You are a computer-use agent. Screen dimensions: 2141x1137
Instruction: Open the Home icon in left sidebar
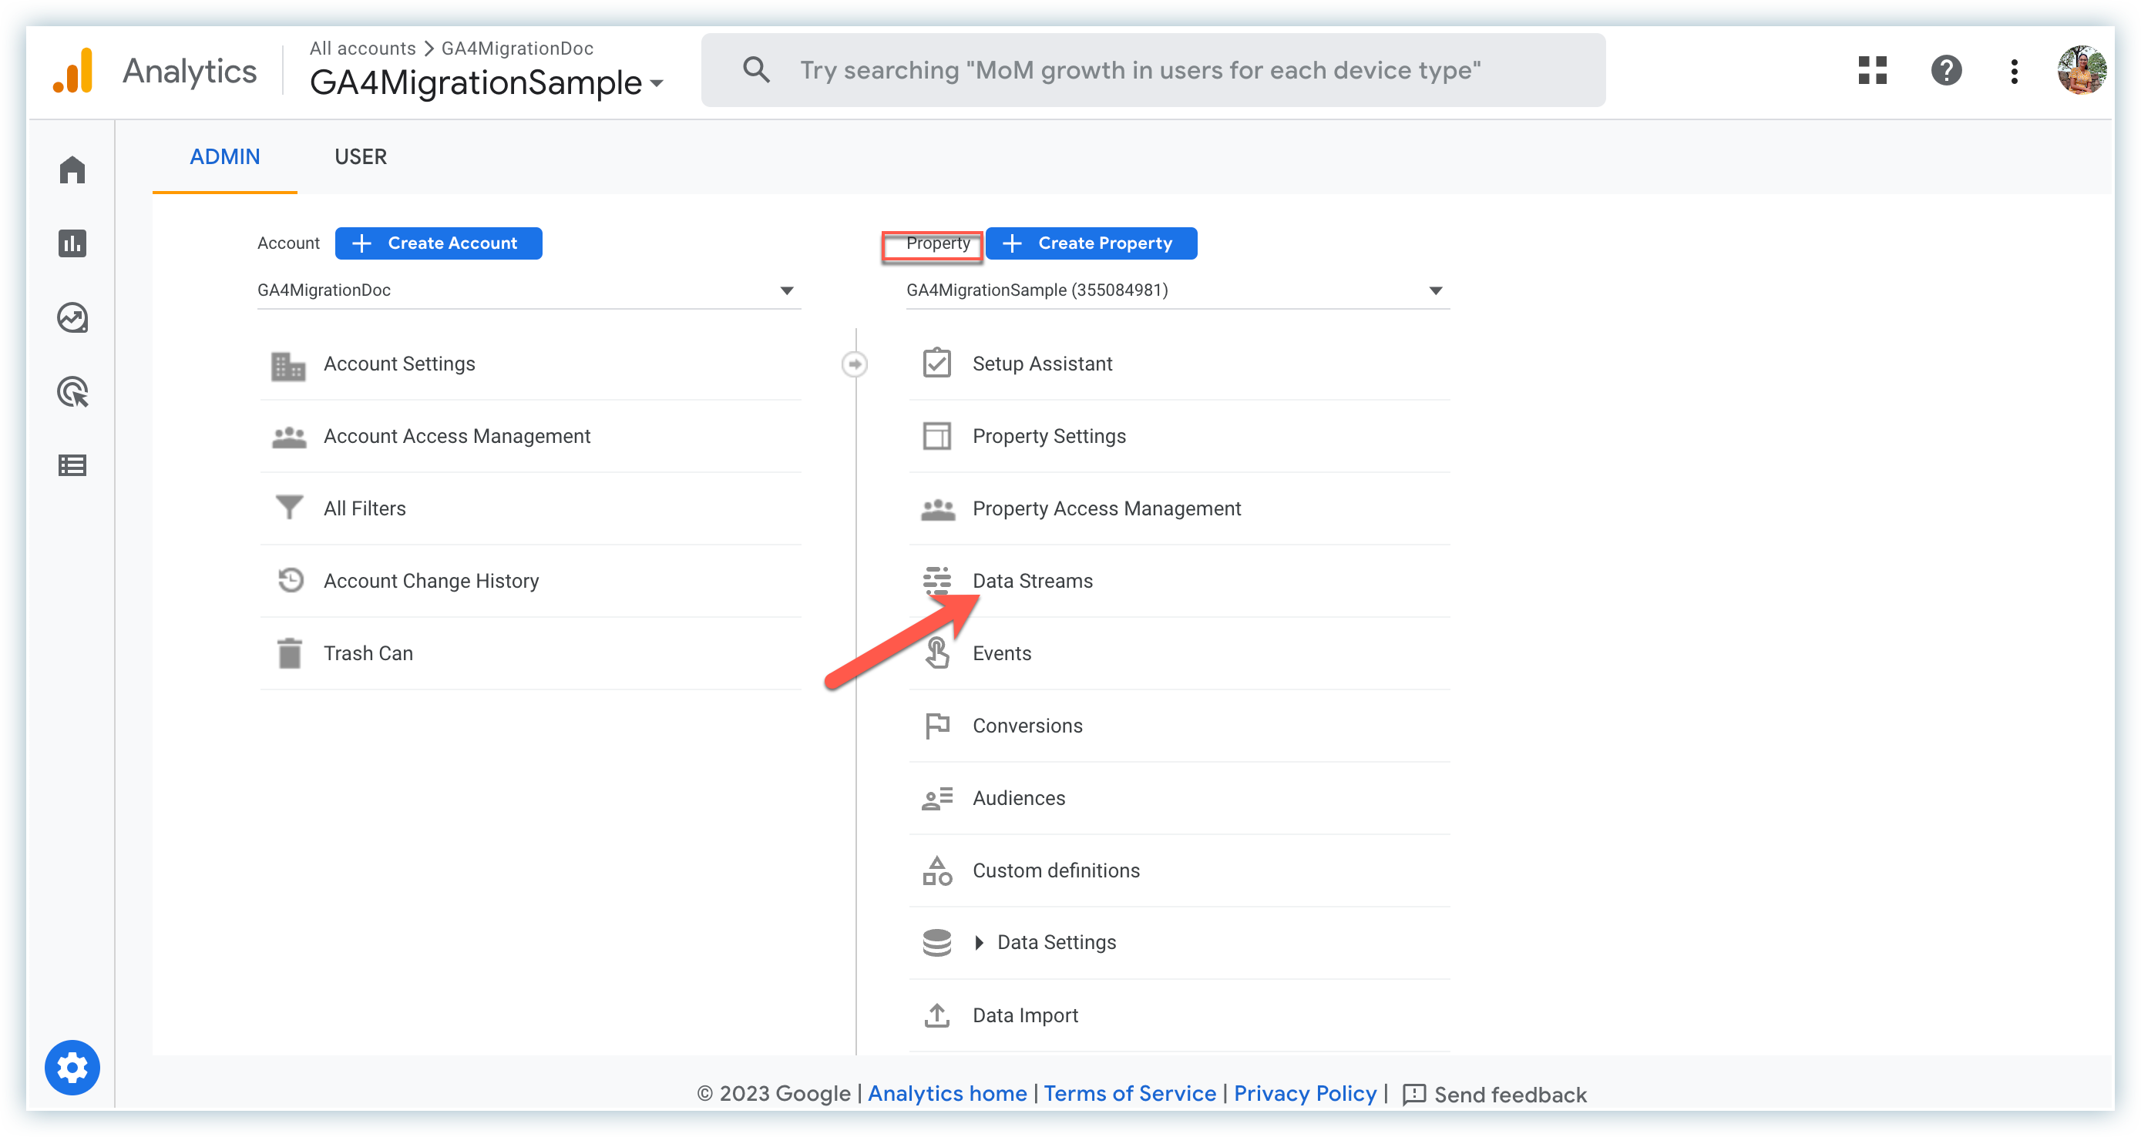[72, 170]
